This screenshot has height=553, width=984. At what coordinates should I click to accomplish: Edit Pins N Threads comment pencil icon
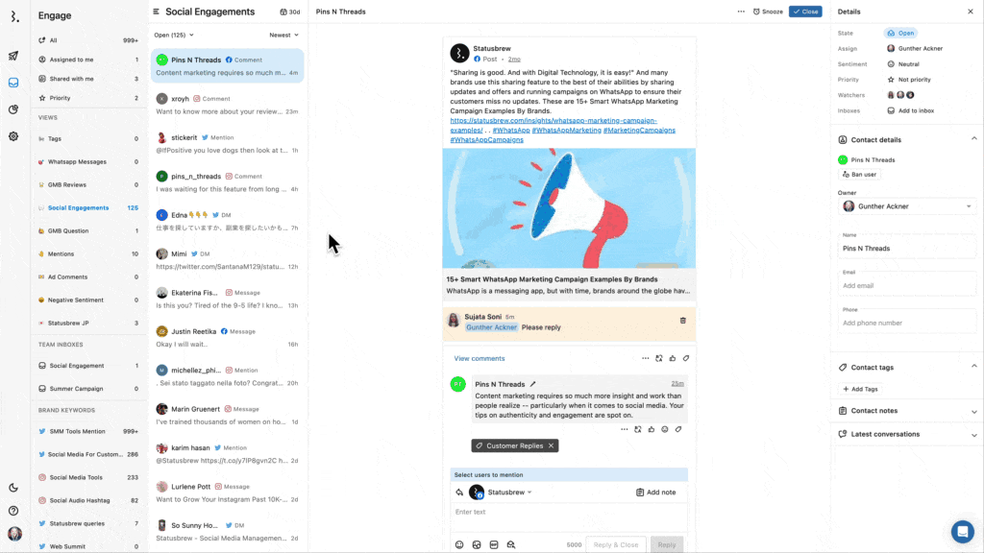coord(533,384)
